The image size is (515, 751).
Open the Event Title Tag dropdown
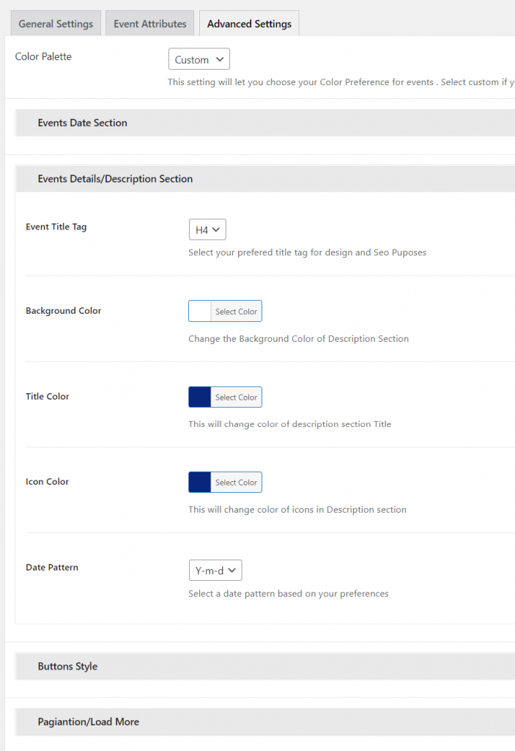pyautogui.click(x=207, y=230)
